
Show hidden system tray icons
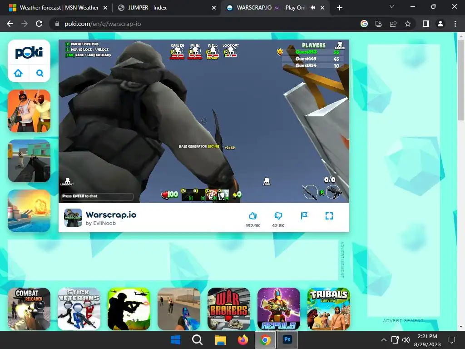pos(384,340)
